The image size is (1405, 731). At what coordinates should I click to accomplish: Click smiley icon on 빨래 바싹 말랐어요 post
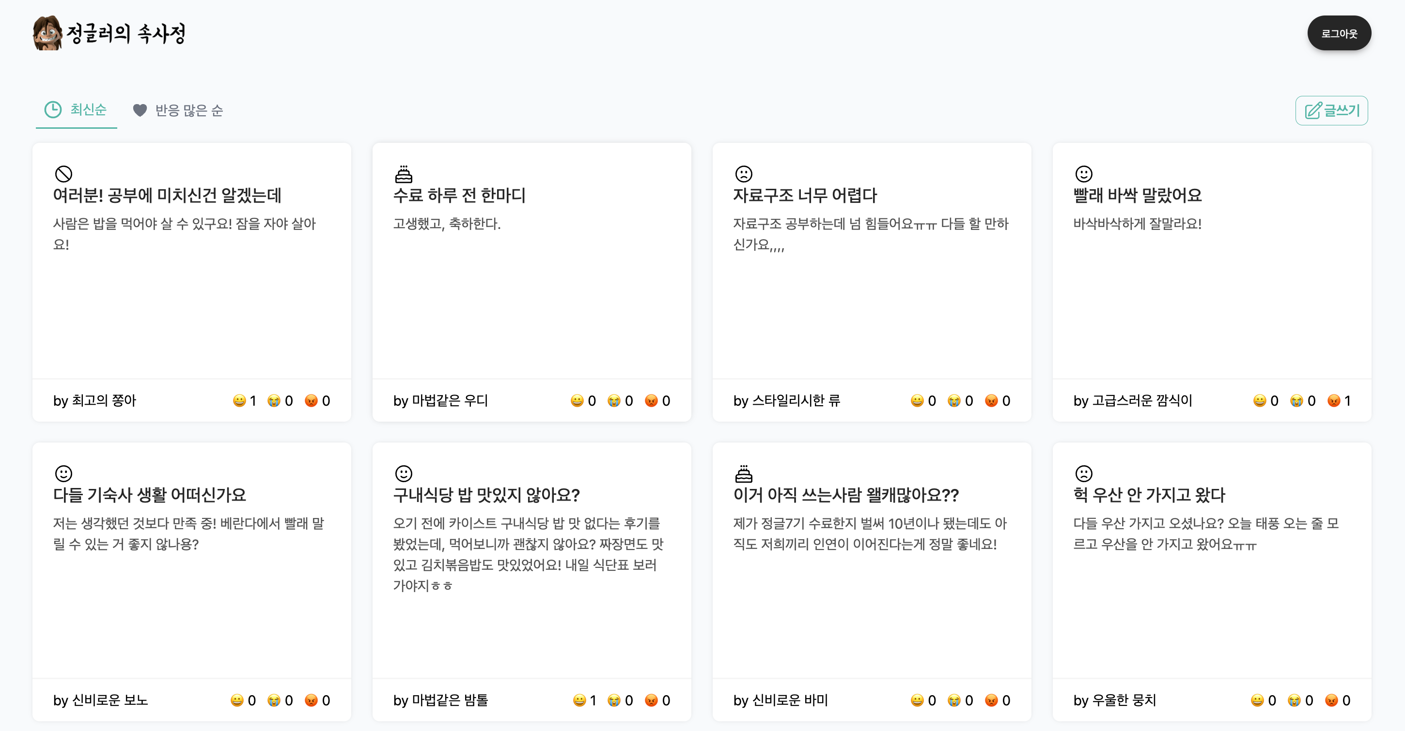[x=1083, y=174]
